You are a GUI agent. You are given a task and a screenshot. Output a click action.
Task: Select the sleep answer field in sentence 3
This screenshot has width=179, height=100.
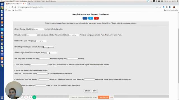42,41
